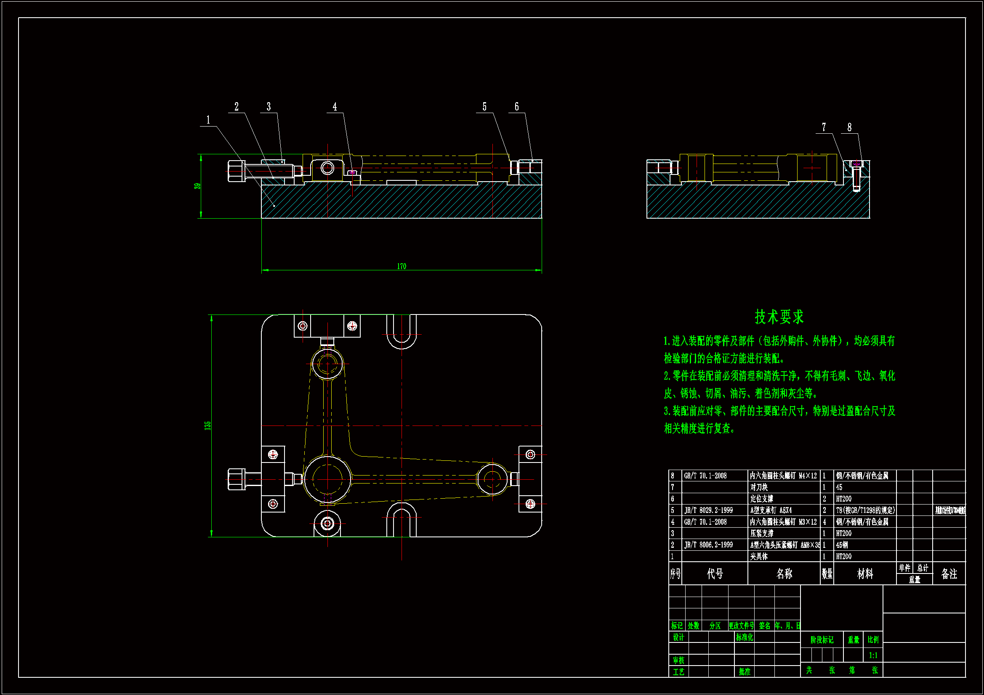Select part name '压紧支撑'

click(x=762, y=534)
